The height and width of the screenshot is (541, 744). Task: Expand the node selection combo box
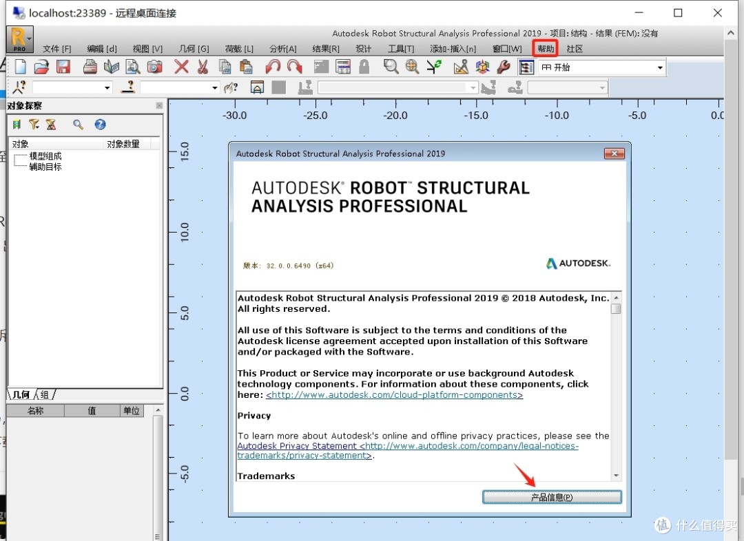click(107, 87)
